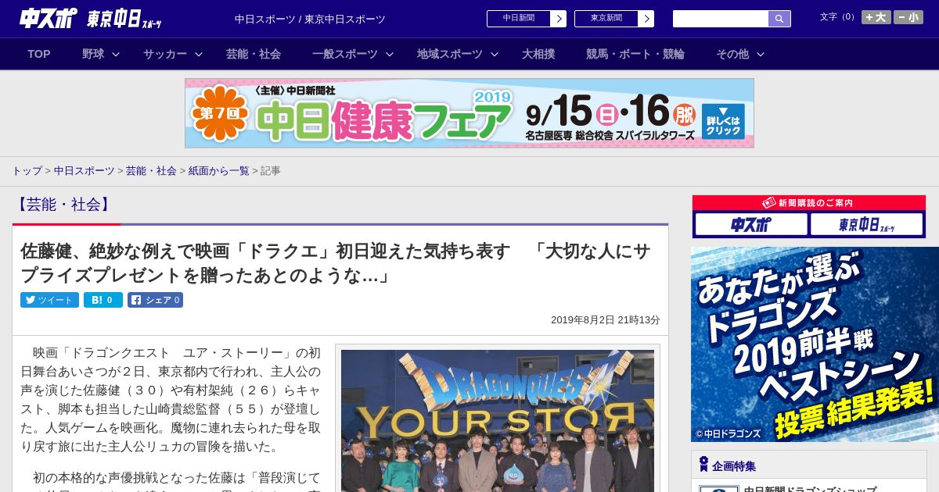Image resolution: width=939 pixels, height=492 pixels.
Task: Click the Chunichi Sports logo in the header
Action: [49, 18]
